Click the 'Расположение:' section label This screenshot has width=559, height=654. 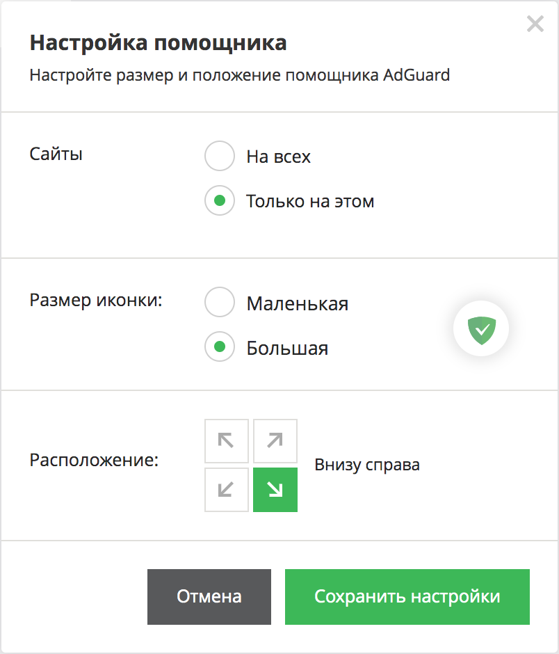(x=94, y=461)
